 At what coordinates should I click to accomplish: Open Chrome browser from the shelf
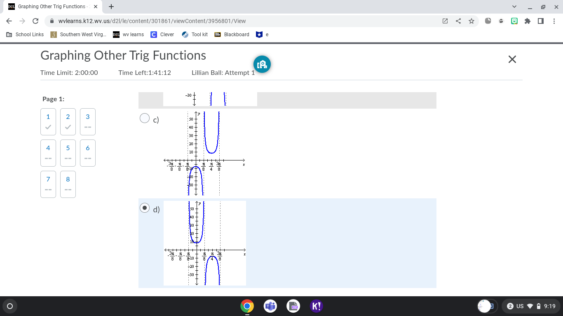pyautogui.click(x=247, y=306)
